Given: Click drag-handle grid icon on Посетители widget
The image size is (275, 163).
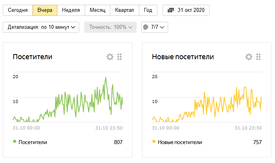Looking at the screenshot, I should [119, 57].
